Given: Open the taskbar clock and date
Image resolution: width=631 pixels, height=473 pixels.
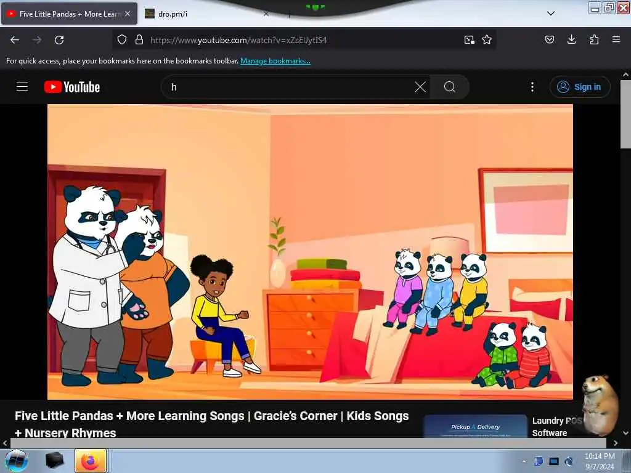Looking at the screenshot, I should (x=600, y=461).
